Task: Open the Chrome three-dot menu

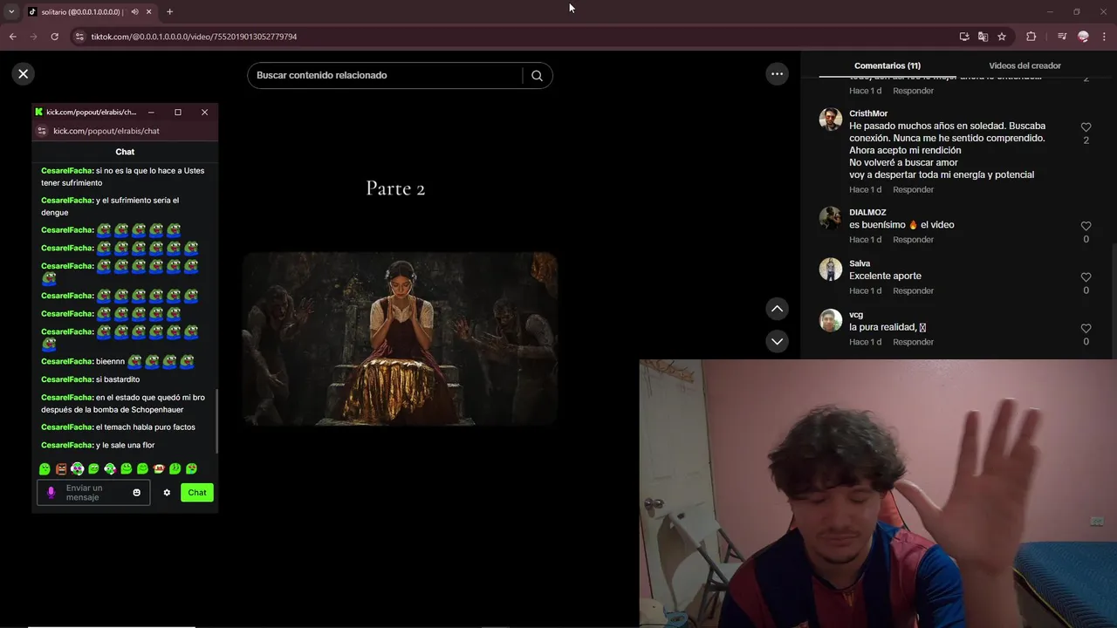Action: tap(1104, 37)
